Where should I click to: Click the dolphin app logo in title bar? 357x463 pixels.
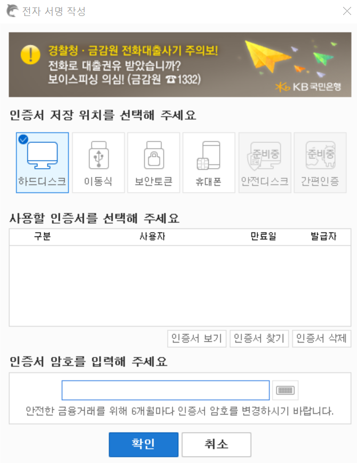coord(12,11)
